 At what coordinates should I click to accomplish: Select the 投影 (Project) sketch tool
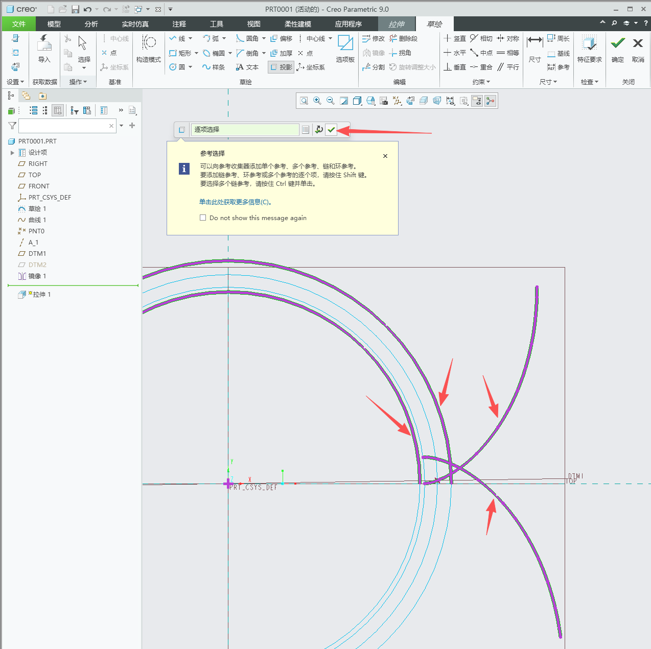pos(281,67)
